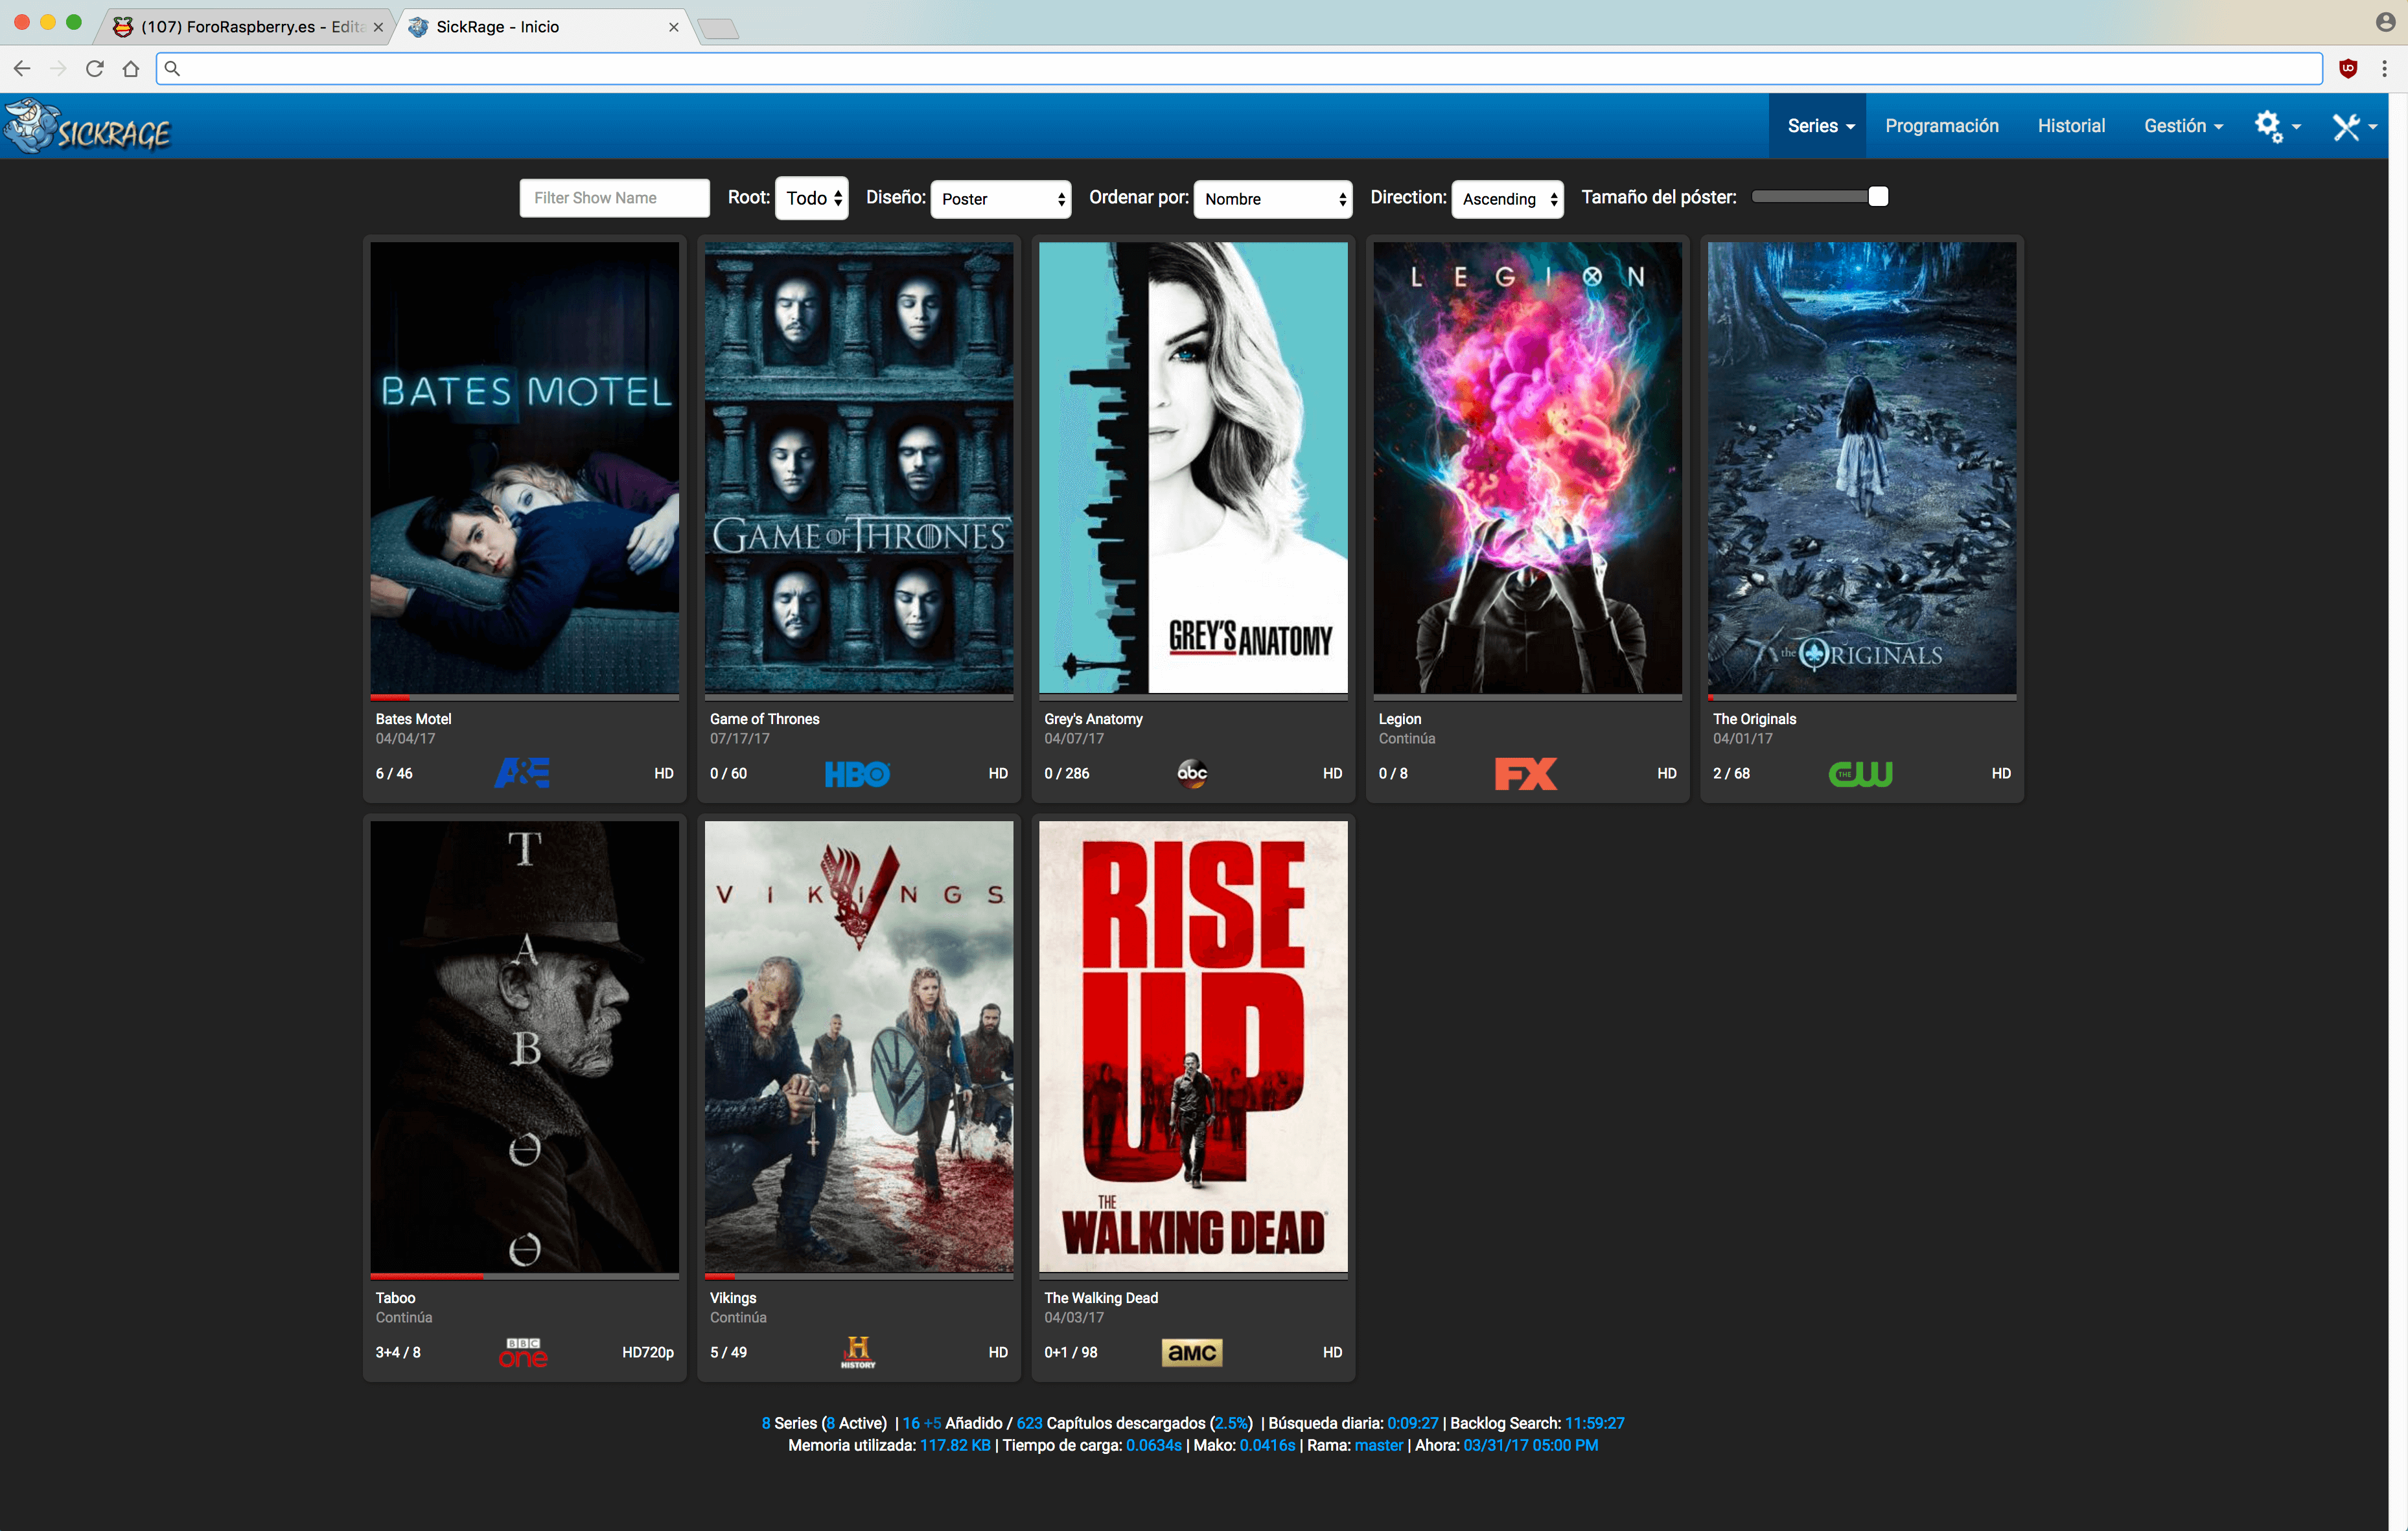
Task: Click the CW network logo
Action: (1860, 773)
